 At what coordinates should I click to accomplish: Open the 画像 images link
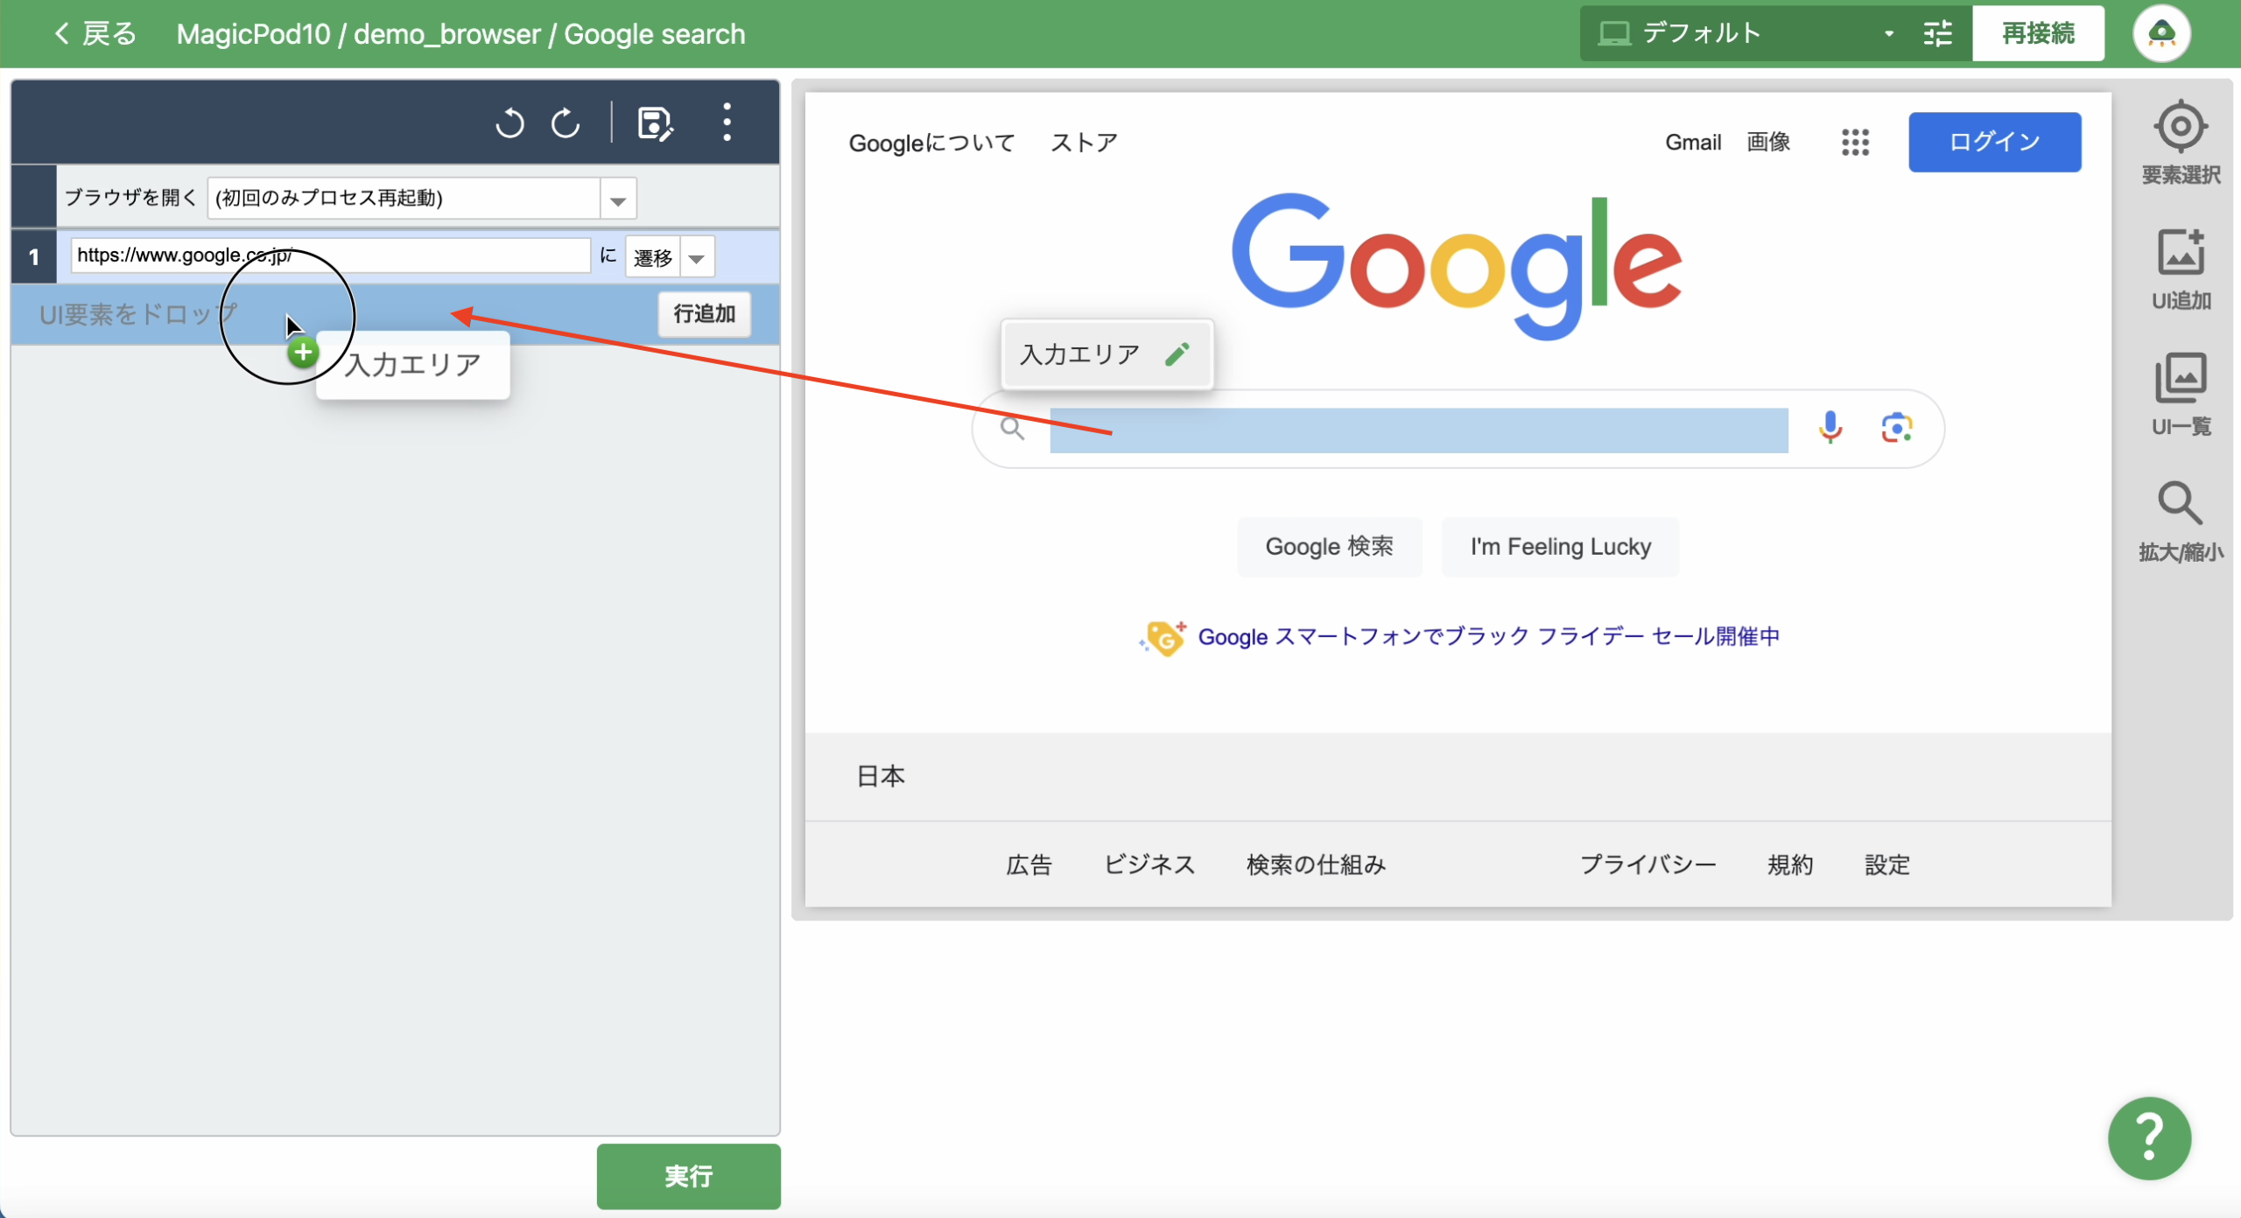coord(1768,142)
